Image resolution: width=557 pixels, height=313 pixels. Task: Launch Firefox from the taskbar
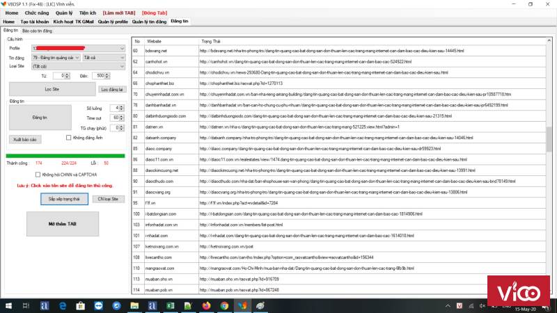tap(206, 305)
